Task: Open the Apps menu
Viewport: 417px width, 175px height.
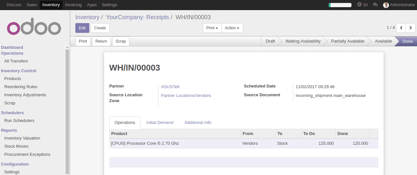Action: 92,5
